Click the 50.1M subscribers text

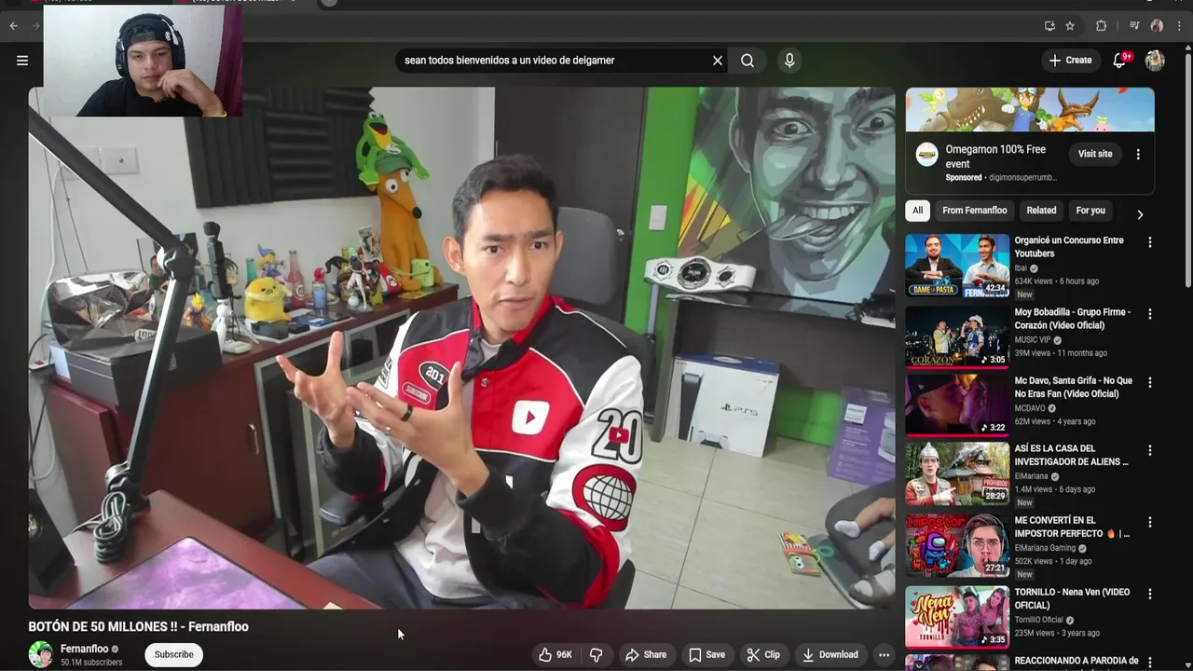point(91,663)
